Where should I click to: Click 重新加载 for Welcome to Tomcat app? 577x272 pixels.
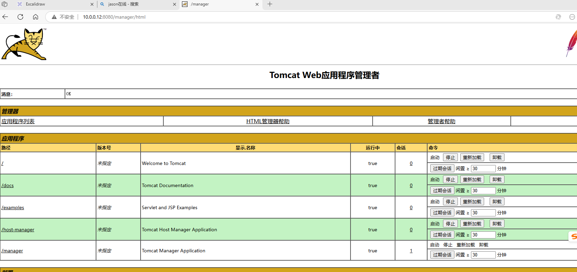click(x=472, y=157)
